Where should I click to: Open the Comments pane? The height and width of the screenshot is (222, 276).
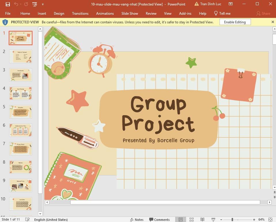pos(160,219)
